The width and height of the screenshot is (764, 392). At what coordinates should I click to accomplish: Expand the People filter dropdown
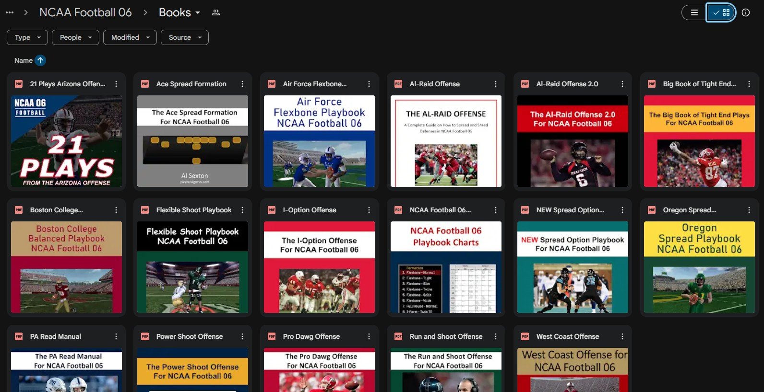76,37
